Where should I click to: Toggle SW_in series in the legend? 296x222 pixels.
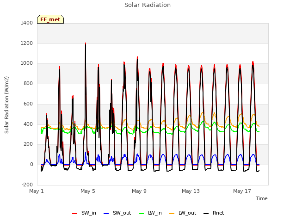84,213
